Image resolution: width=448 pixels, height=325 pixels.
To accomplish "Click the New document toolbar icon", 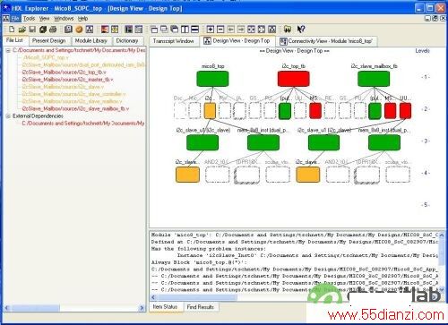I will pyautogui.click(x=12, y=30).
